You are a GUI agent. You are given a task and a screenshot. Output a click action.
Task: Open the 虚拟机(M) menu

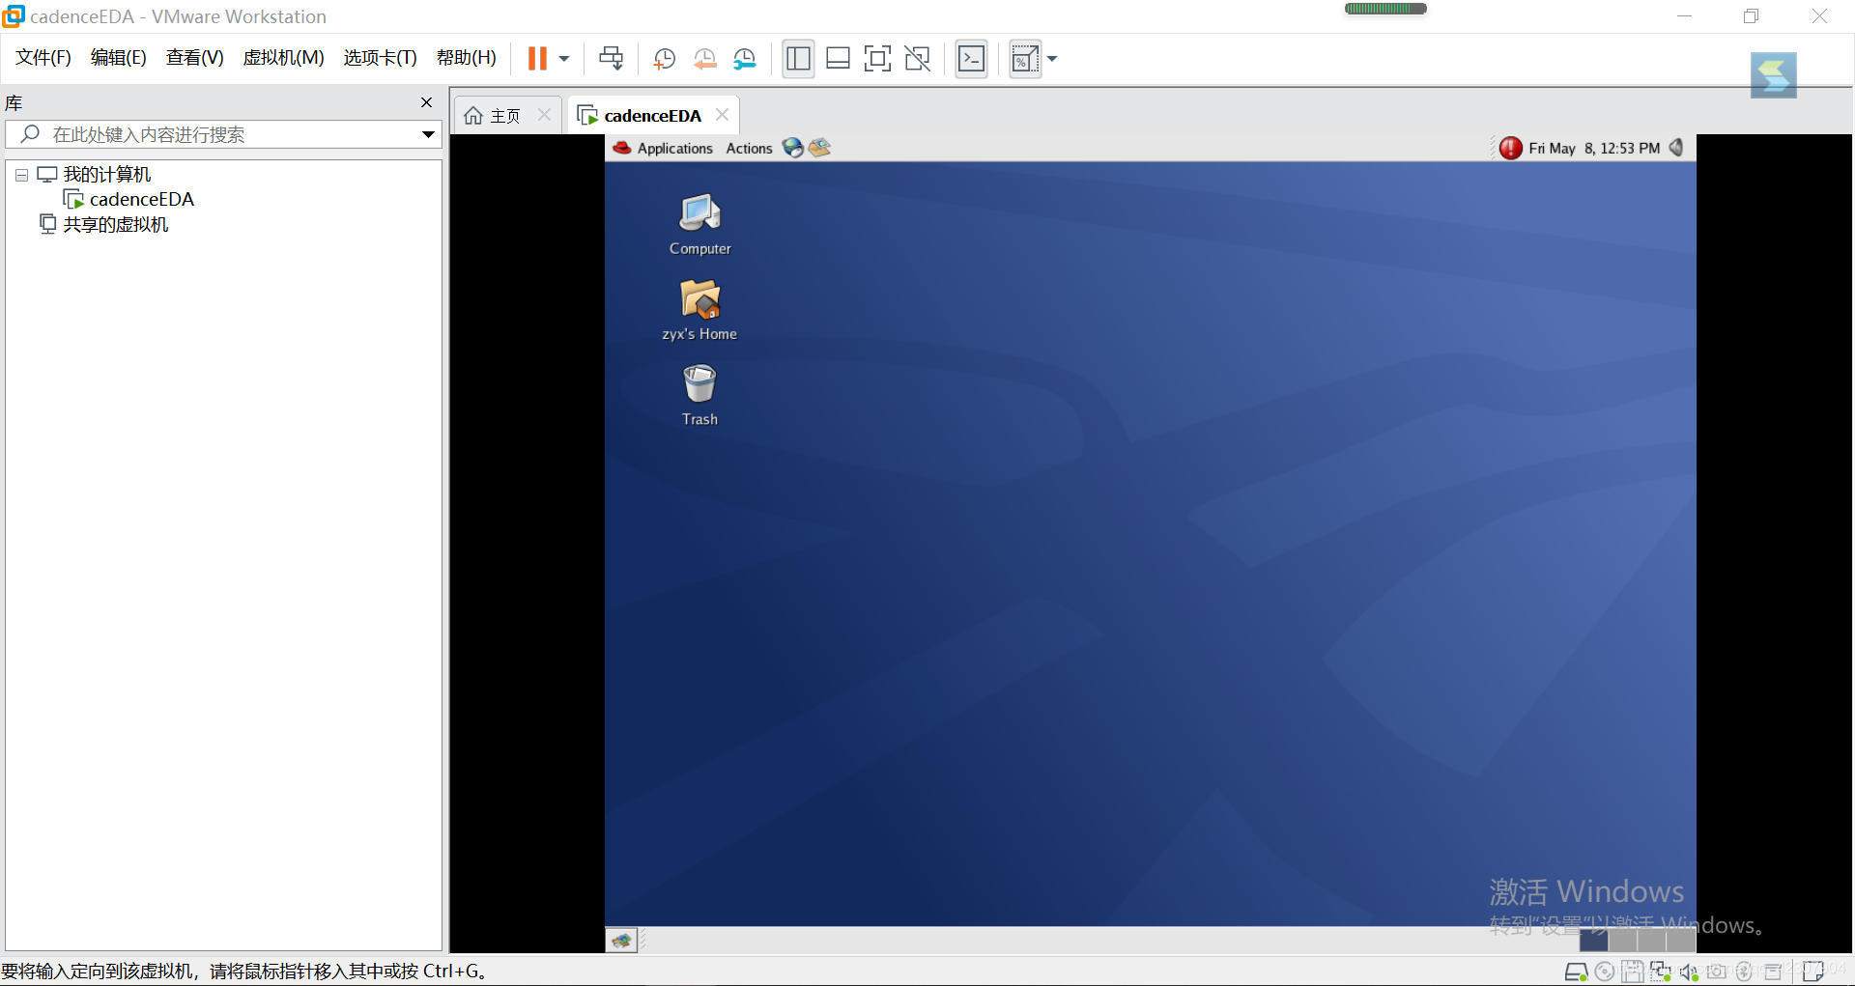coord(282,58)
